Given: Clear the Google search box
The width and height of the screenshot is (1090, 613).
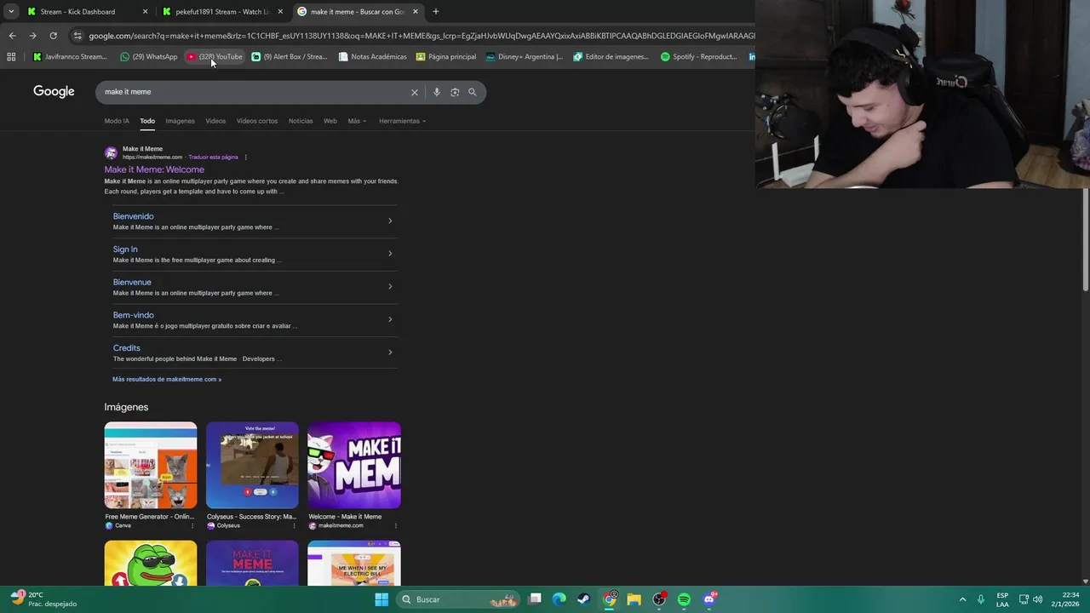Looking at the screenshot, I should (415, 92).
